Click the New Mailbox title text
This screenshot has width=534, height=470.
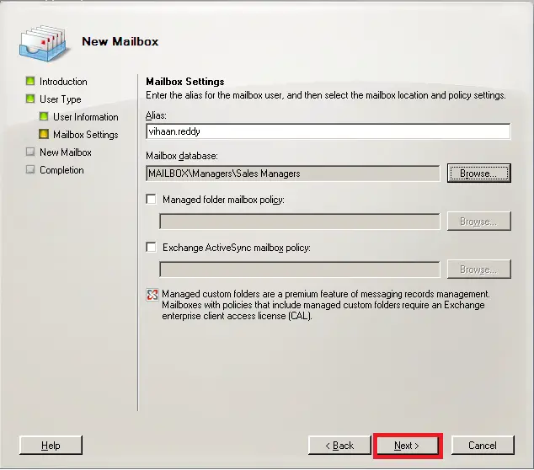(120, 41)
